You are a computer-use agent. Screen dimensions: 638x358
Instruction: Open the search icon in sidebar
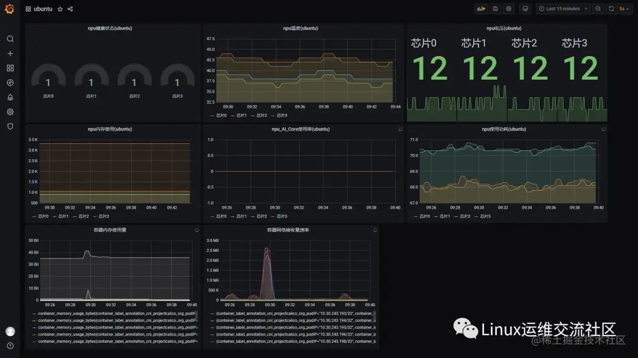10,38
